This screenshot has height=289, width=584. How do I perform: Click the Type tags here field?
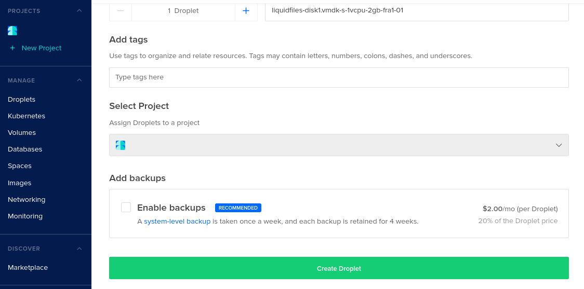click(x=339, y=77)
